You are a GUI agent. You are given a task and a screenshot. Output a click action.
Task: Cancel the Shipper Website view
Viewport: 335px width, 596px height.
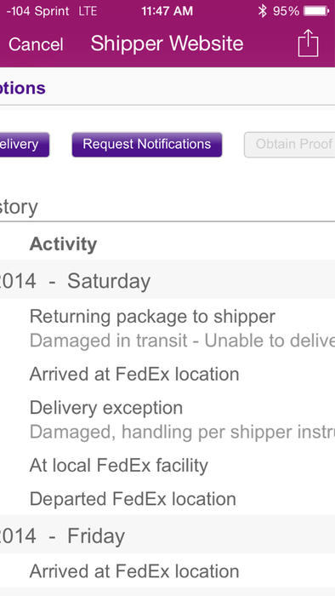(36, 44)
